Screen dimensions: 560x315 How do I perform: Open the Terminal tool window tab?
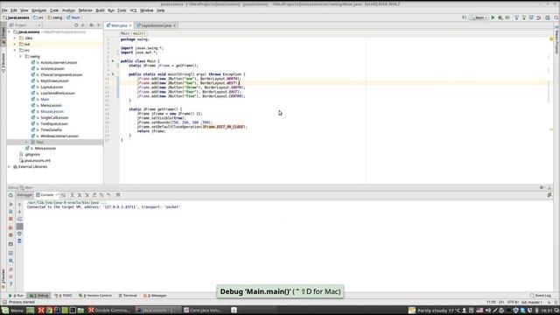point(128,296)
